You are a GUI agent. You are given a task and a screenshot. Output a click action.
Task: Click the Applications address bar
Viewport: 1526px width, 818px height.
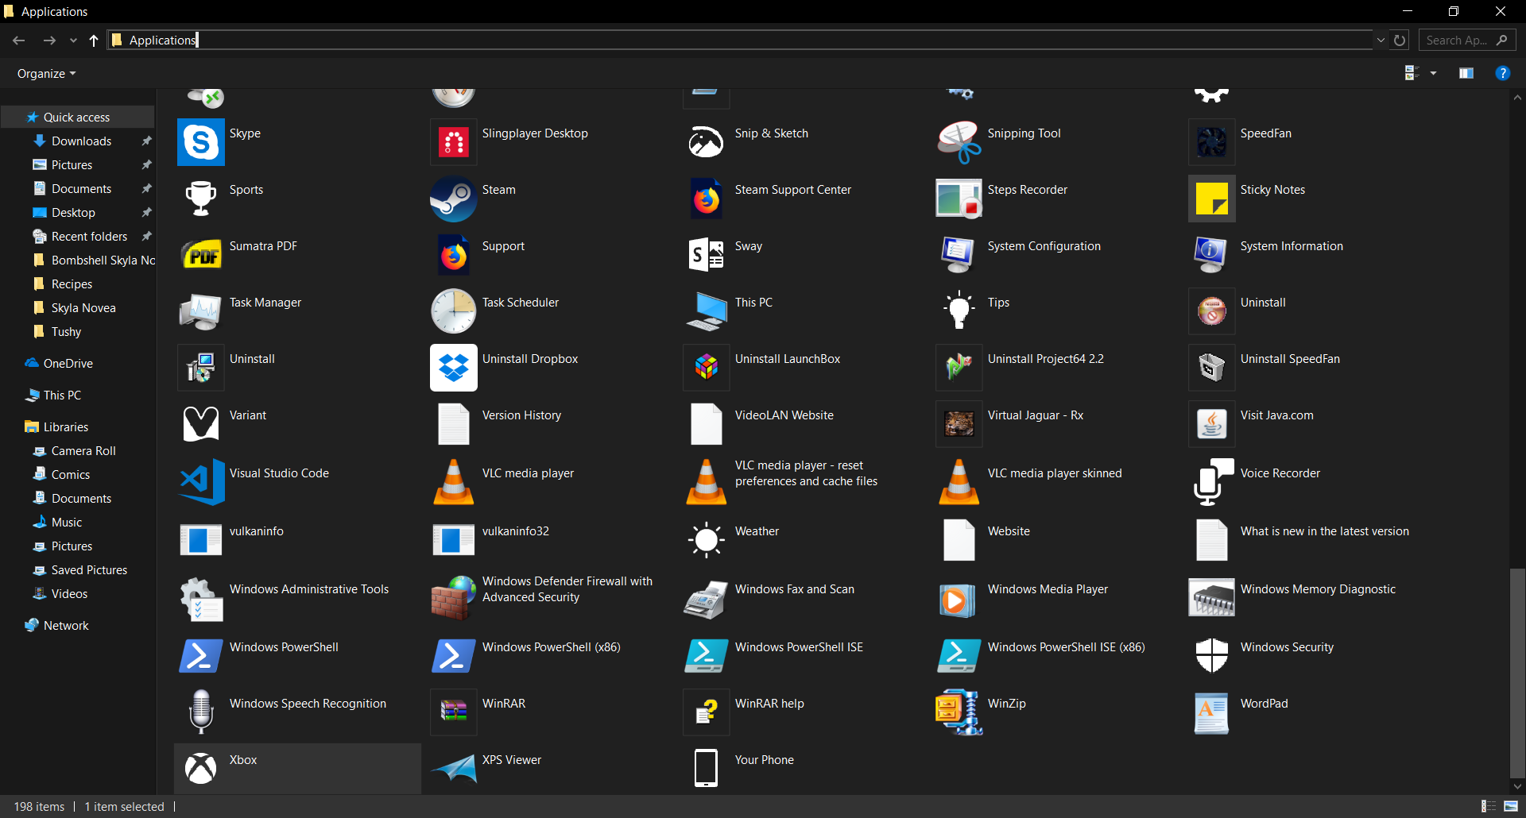point(741,40)
